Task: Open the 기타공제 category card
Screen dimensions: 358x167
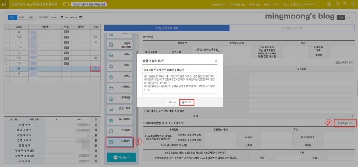Action: 119,131
